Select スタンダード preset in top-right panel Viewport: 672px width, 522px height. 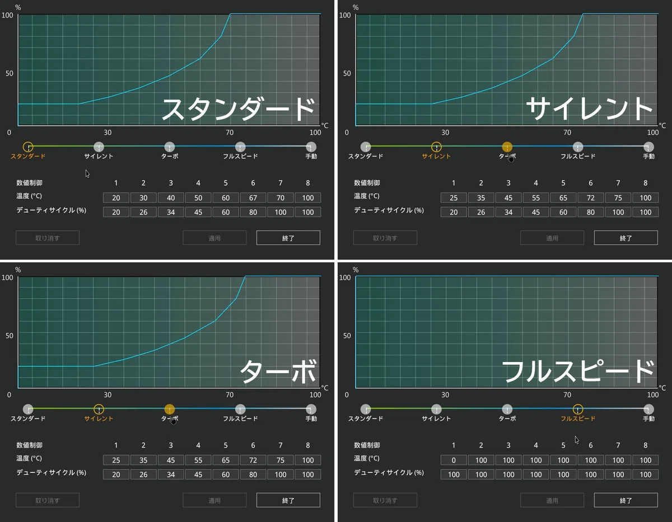[x=366, y=147]
